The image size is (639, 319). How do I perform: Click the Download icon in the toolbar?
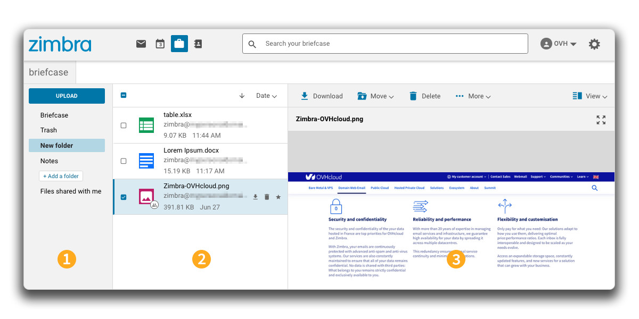click(304, 96)
